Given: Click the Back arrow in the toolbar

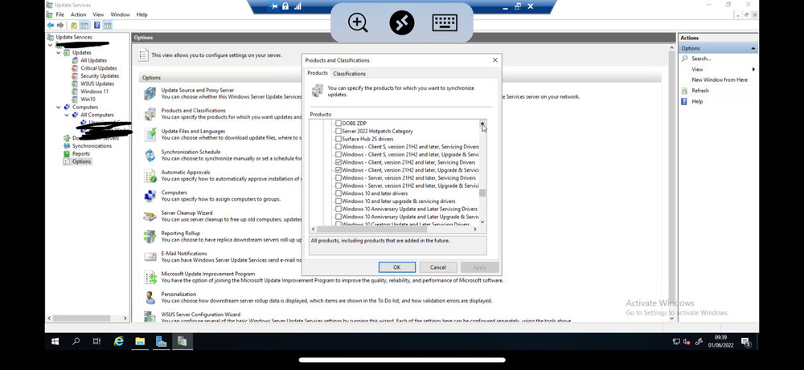Looking at the screenshot, I should [x=50, y=25].
